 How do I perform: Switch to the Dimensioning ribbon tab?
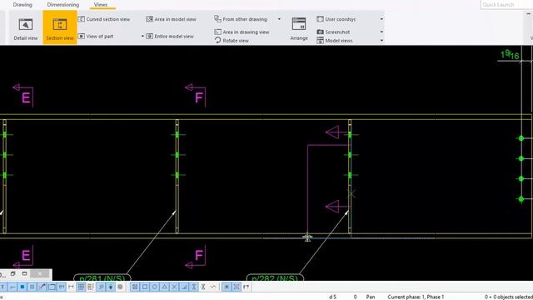(63, 5)
